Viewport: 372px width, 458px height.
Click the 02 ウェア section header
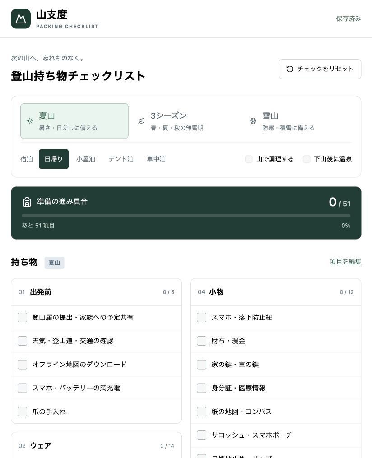(x=96, y=446)
